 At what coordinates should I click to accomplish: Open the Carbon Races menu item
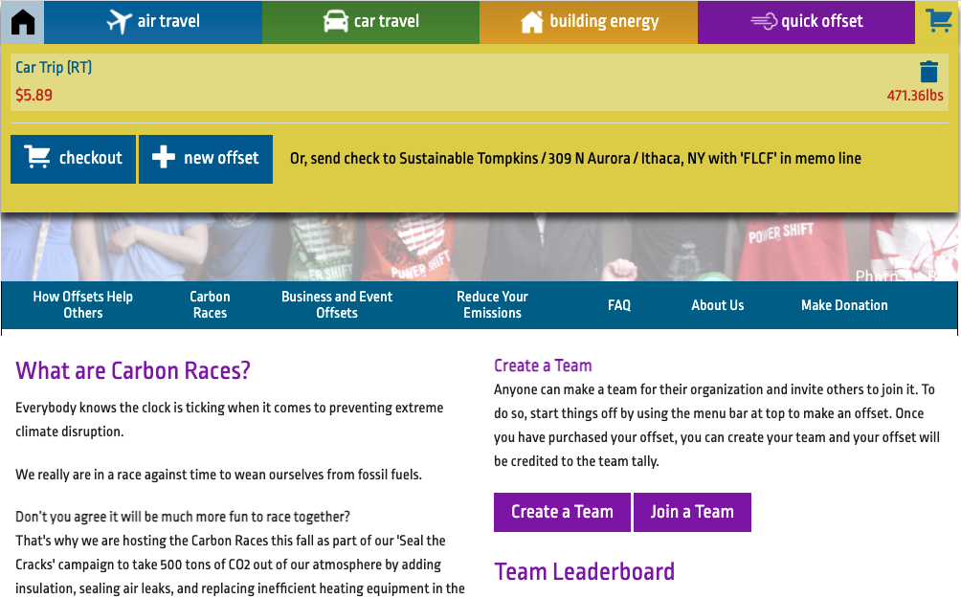[x=211, y=304]
